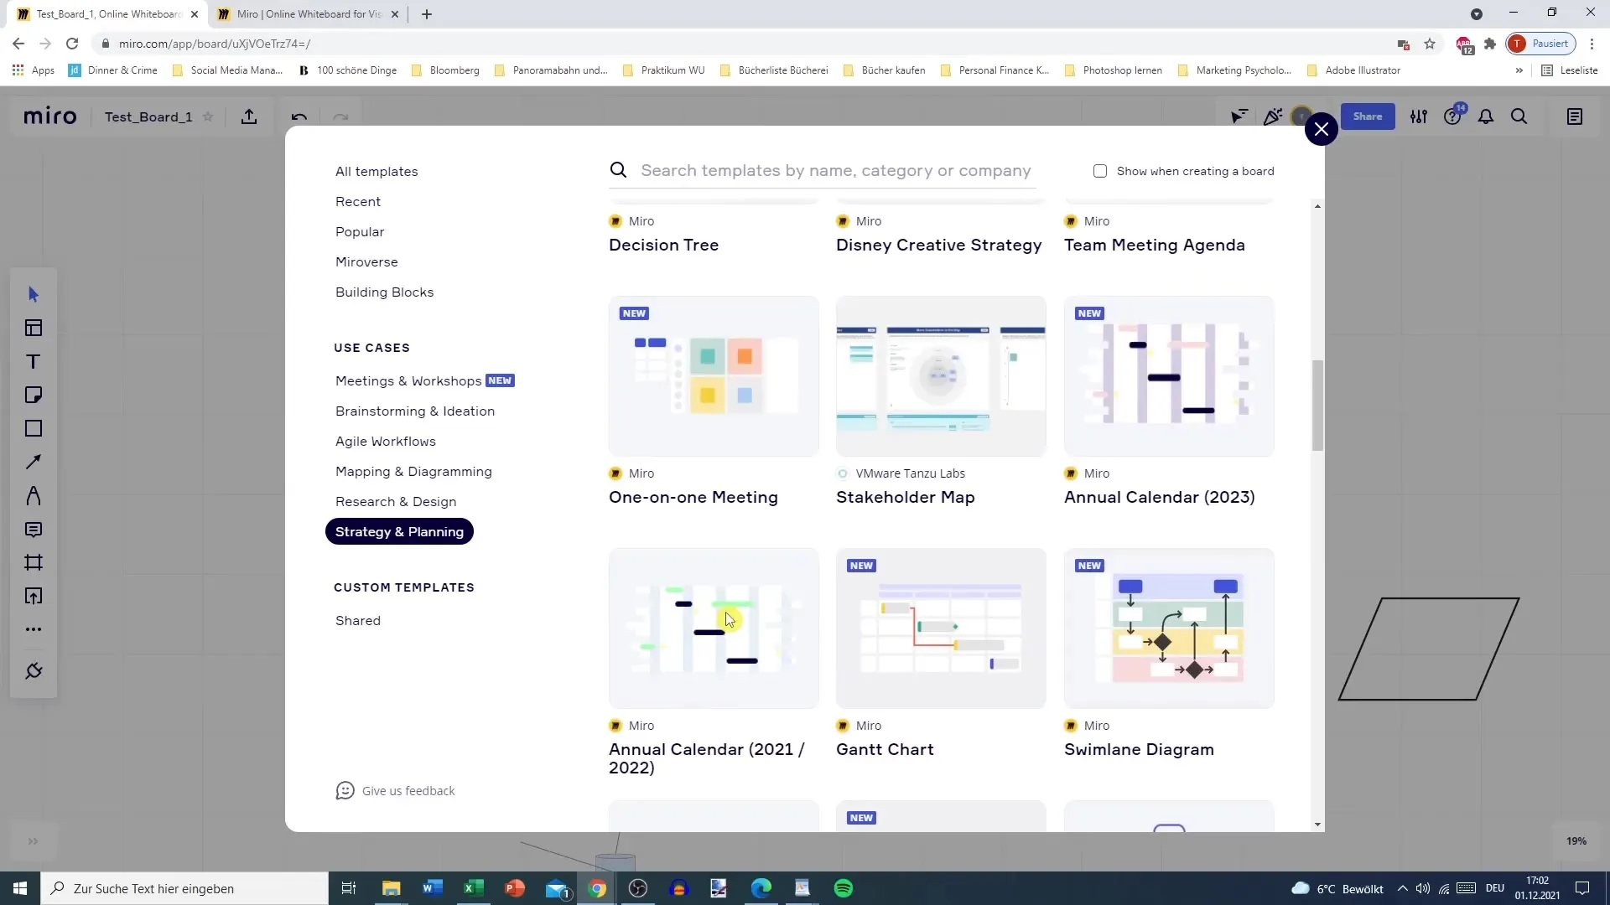Select the Pen drawing tool
This screenshot has width=1610, height=905.
(34, 495)
